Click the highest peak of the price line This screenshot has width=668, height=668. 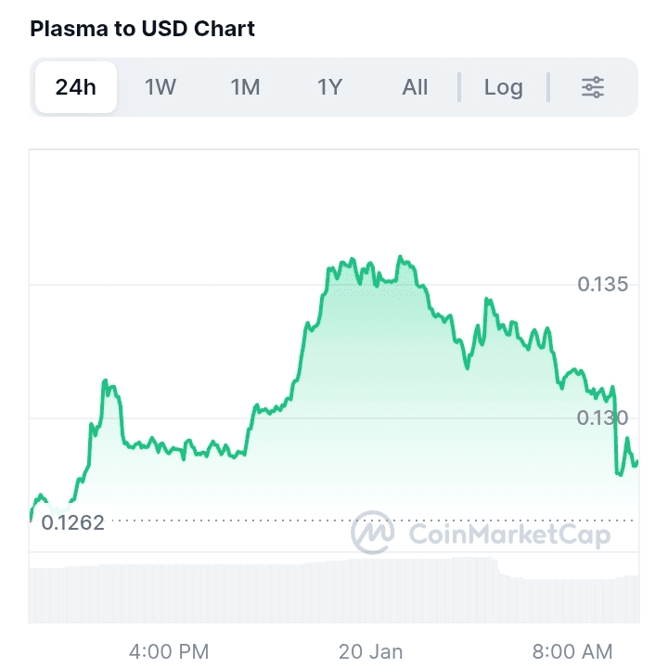[401, 257]
